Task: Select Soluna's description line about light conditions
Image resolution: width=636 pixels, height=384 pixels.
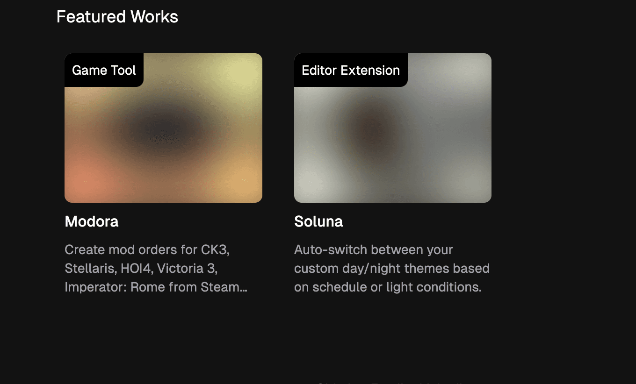Action: [392, 287]
